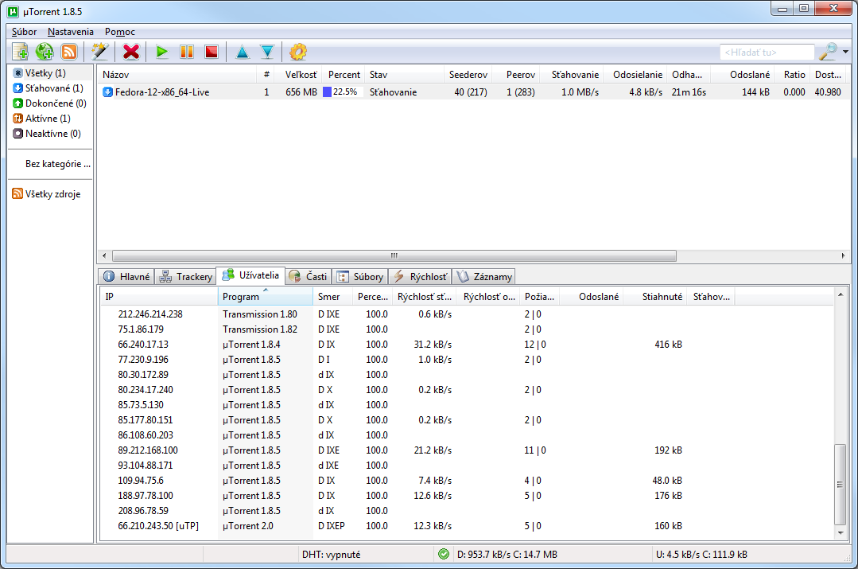The width and height of the screenshot is (858, 569).
Task: Select 'Bez kategórie' label in sidebar
Action: tap(57, 164)
